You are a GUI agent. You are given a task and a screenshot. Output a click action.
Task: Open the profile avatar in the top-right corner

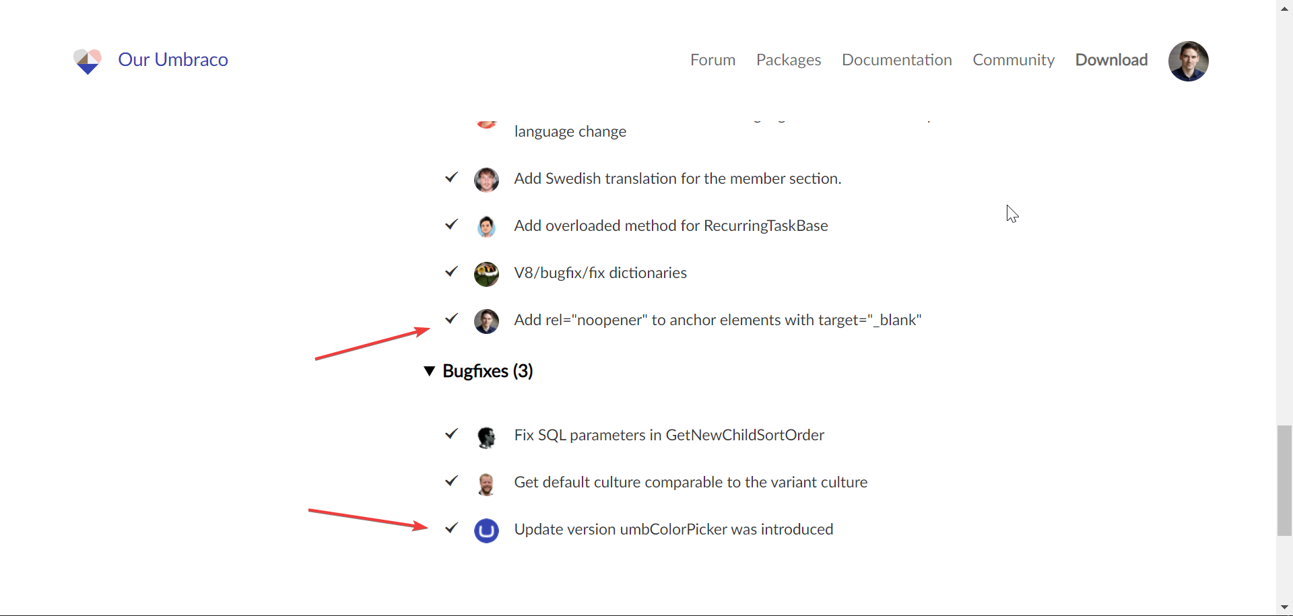tap(1189, 61)
